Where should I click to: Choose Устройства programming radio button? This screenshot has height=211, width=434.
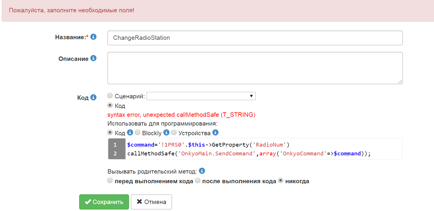174,133
